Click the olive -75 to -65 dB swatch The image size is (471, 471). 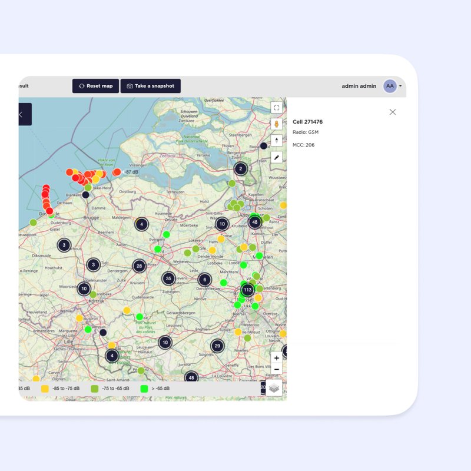coord(94,389)
